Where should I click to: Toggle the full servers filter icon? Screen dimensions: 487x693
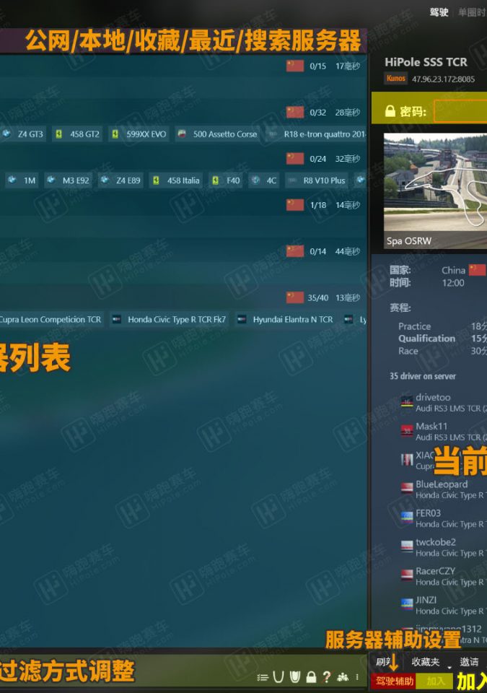point(295,677)
